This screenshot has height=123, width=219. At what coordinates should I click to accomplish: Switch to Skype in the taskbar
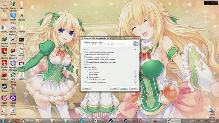pyautogui.click(x=86, y=121)
